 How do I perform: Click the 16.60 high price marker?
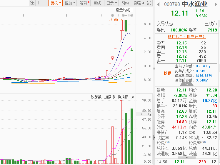click(x=113, y=20)
